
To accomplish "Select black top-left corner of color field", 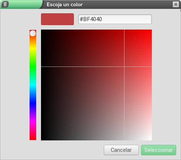I will tap(42, 30).
